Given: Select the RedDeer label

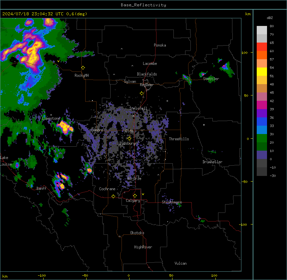Looking at the screenshot, I should [x=146, y=85].
